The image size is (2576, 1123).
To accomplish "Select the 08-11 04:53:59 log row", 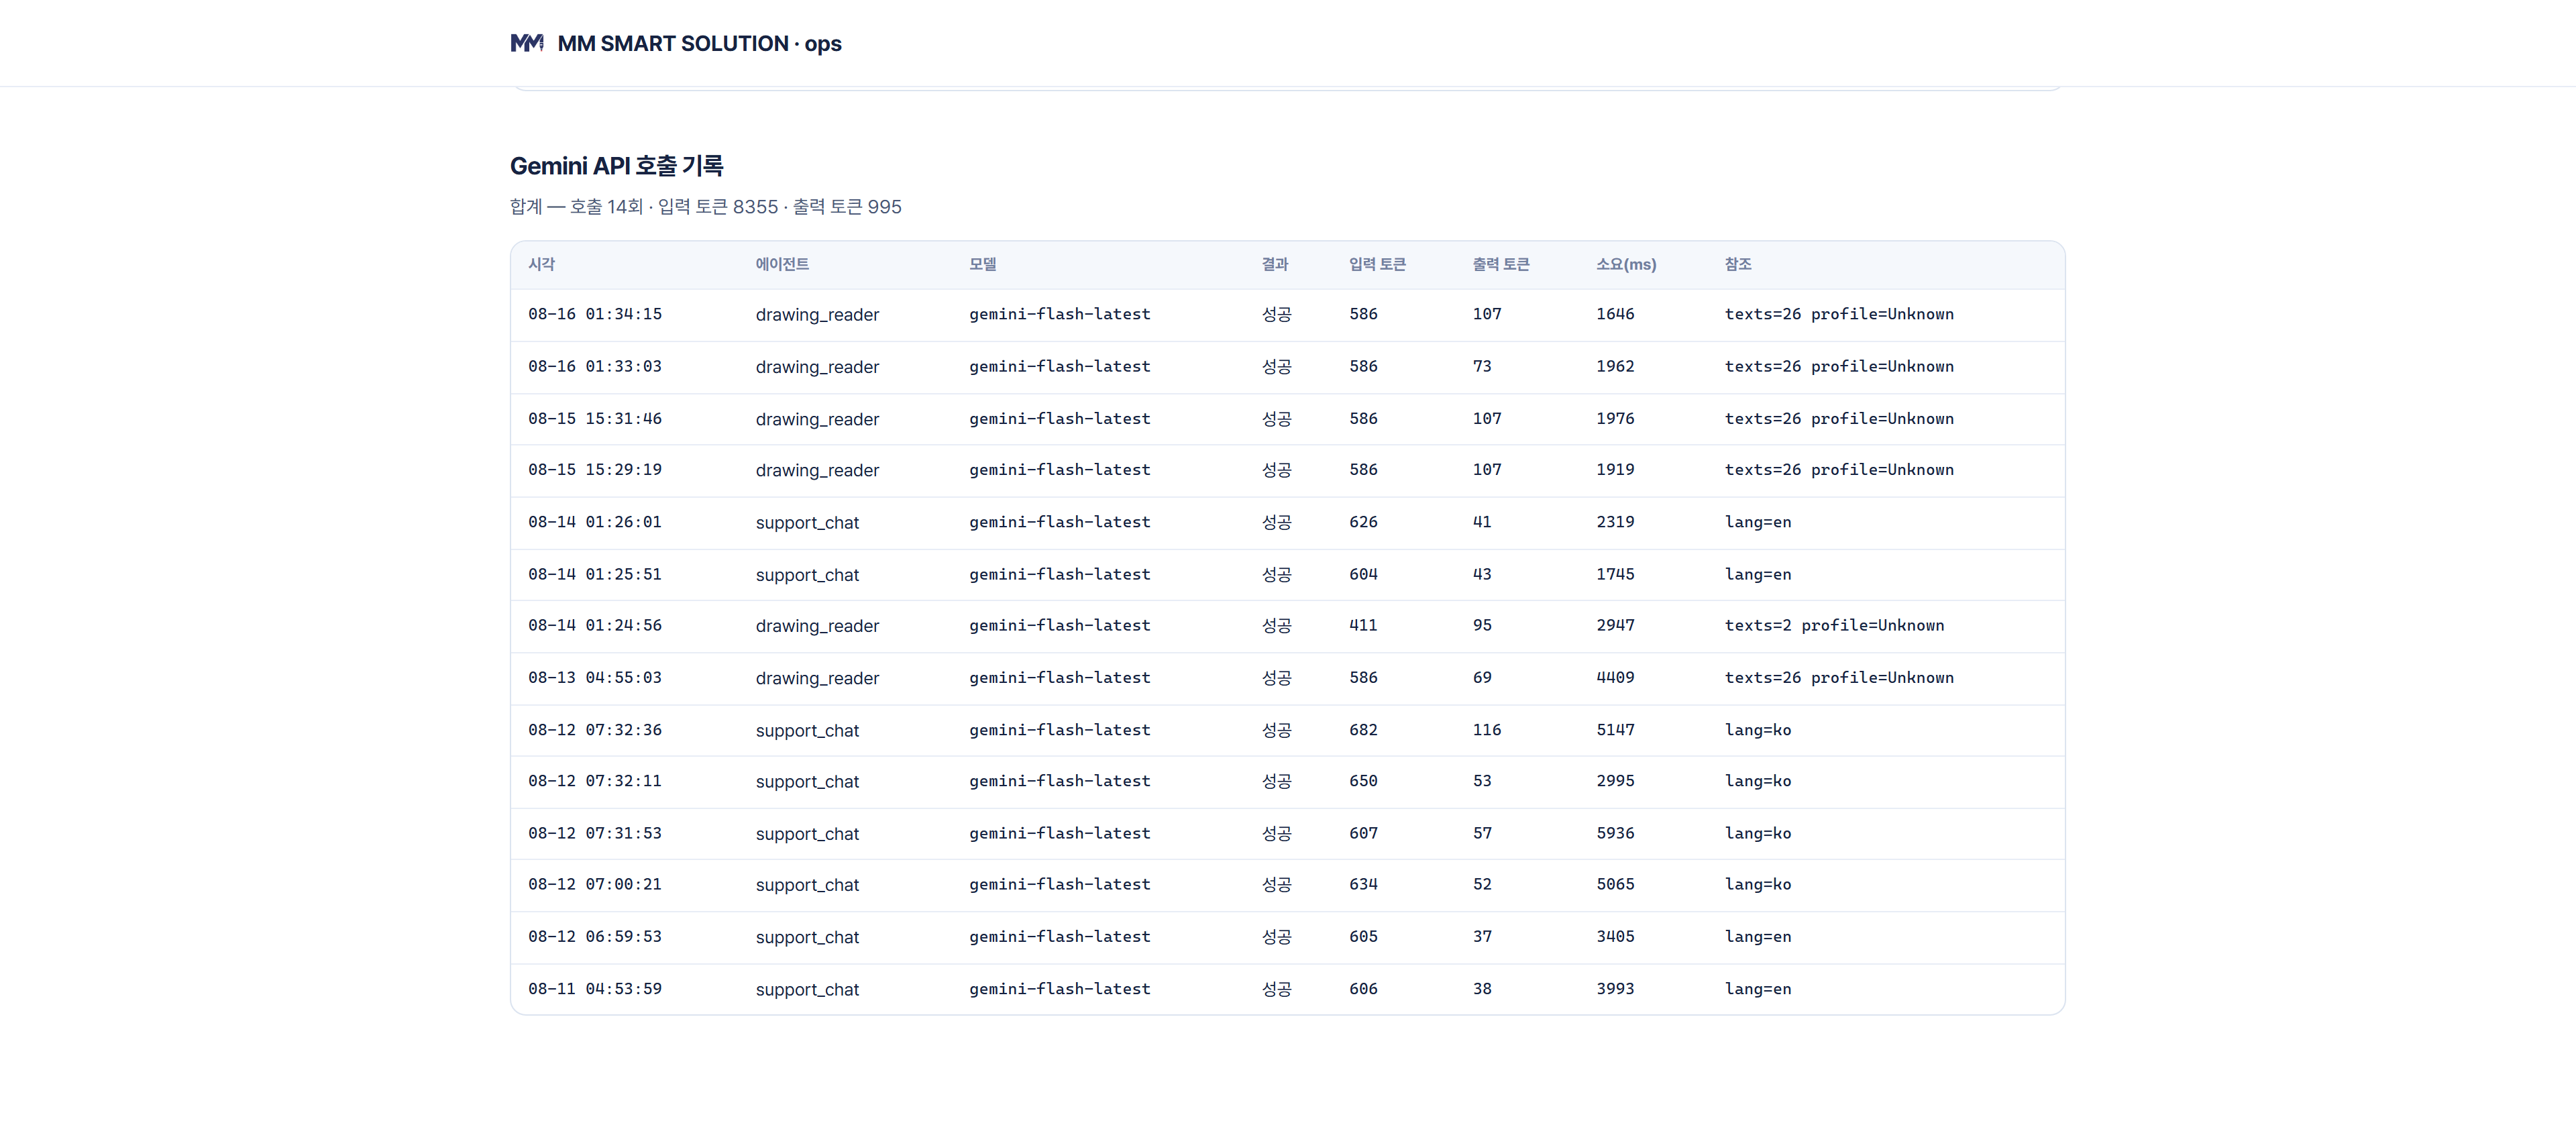I will (x=1287, y=989).
